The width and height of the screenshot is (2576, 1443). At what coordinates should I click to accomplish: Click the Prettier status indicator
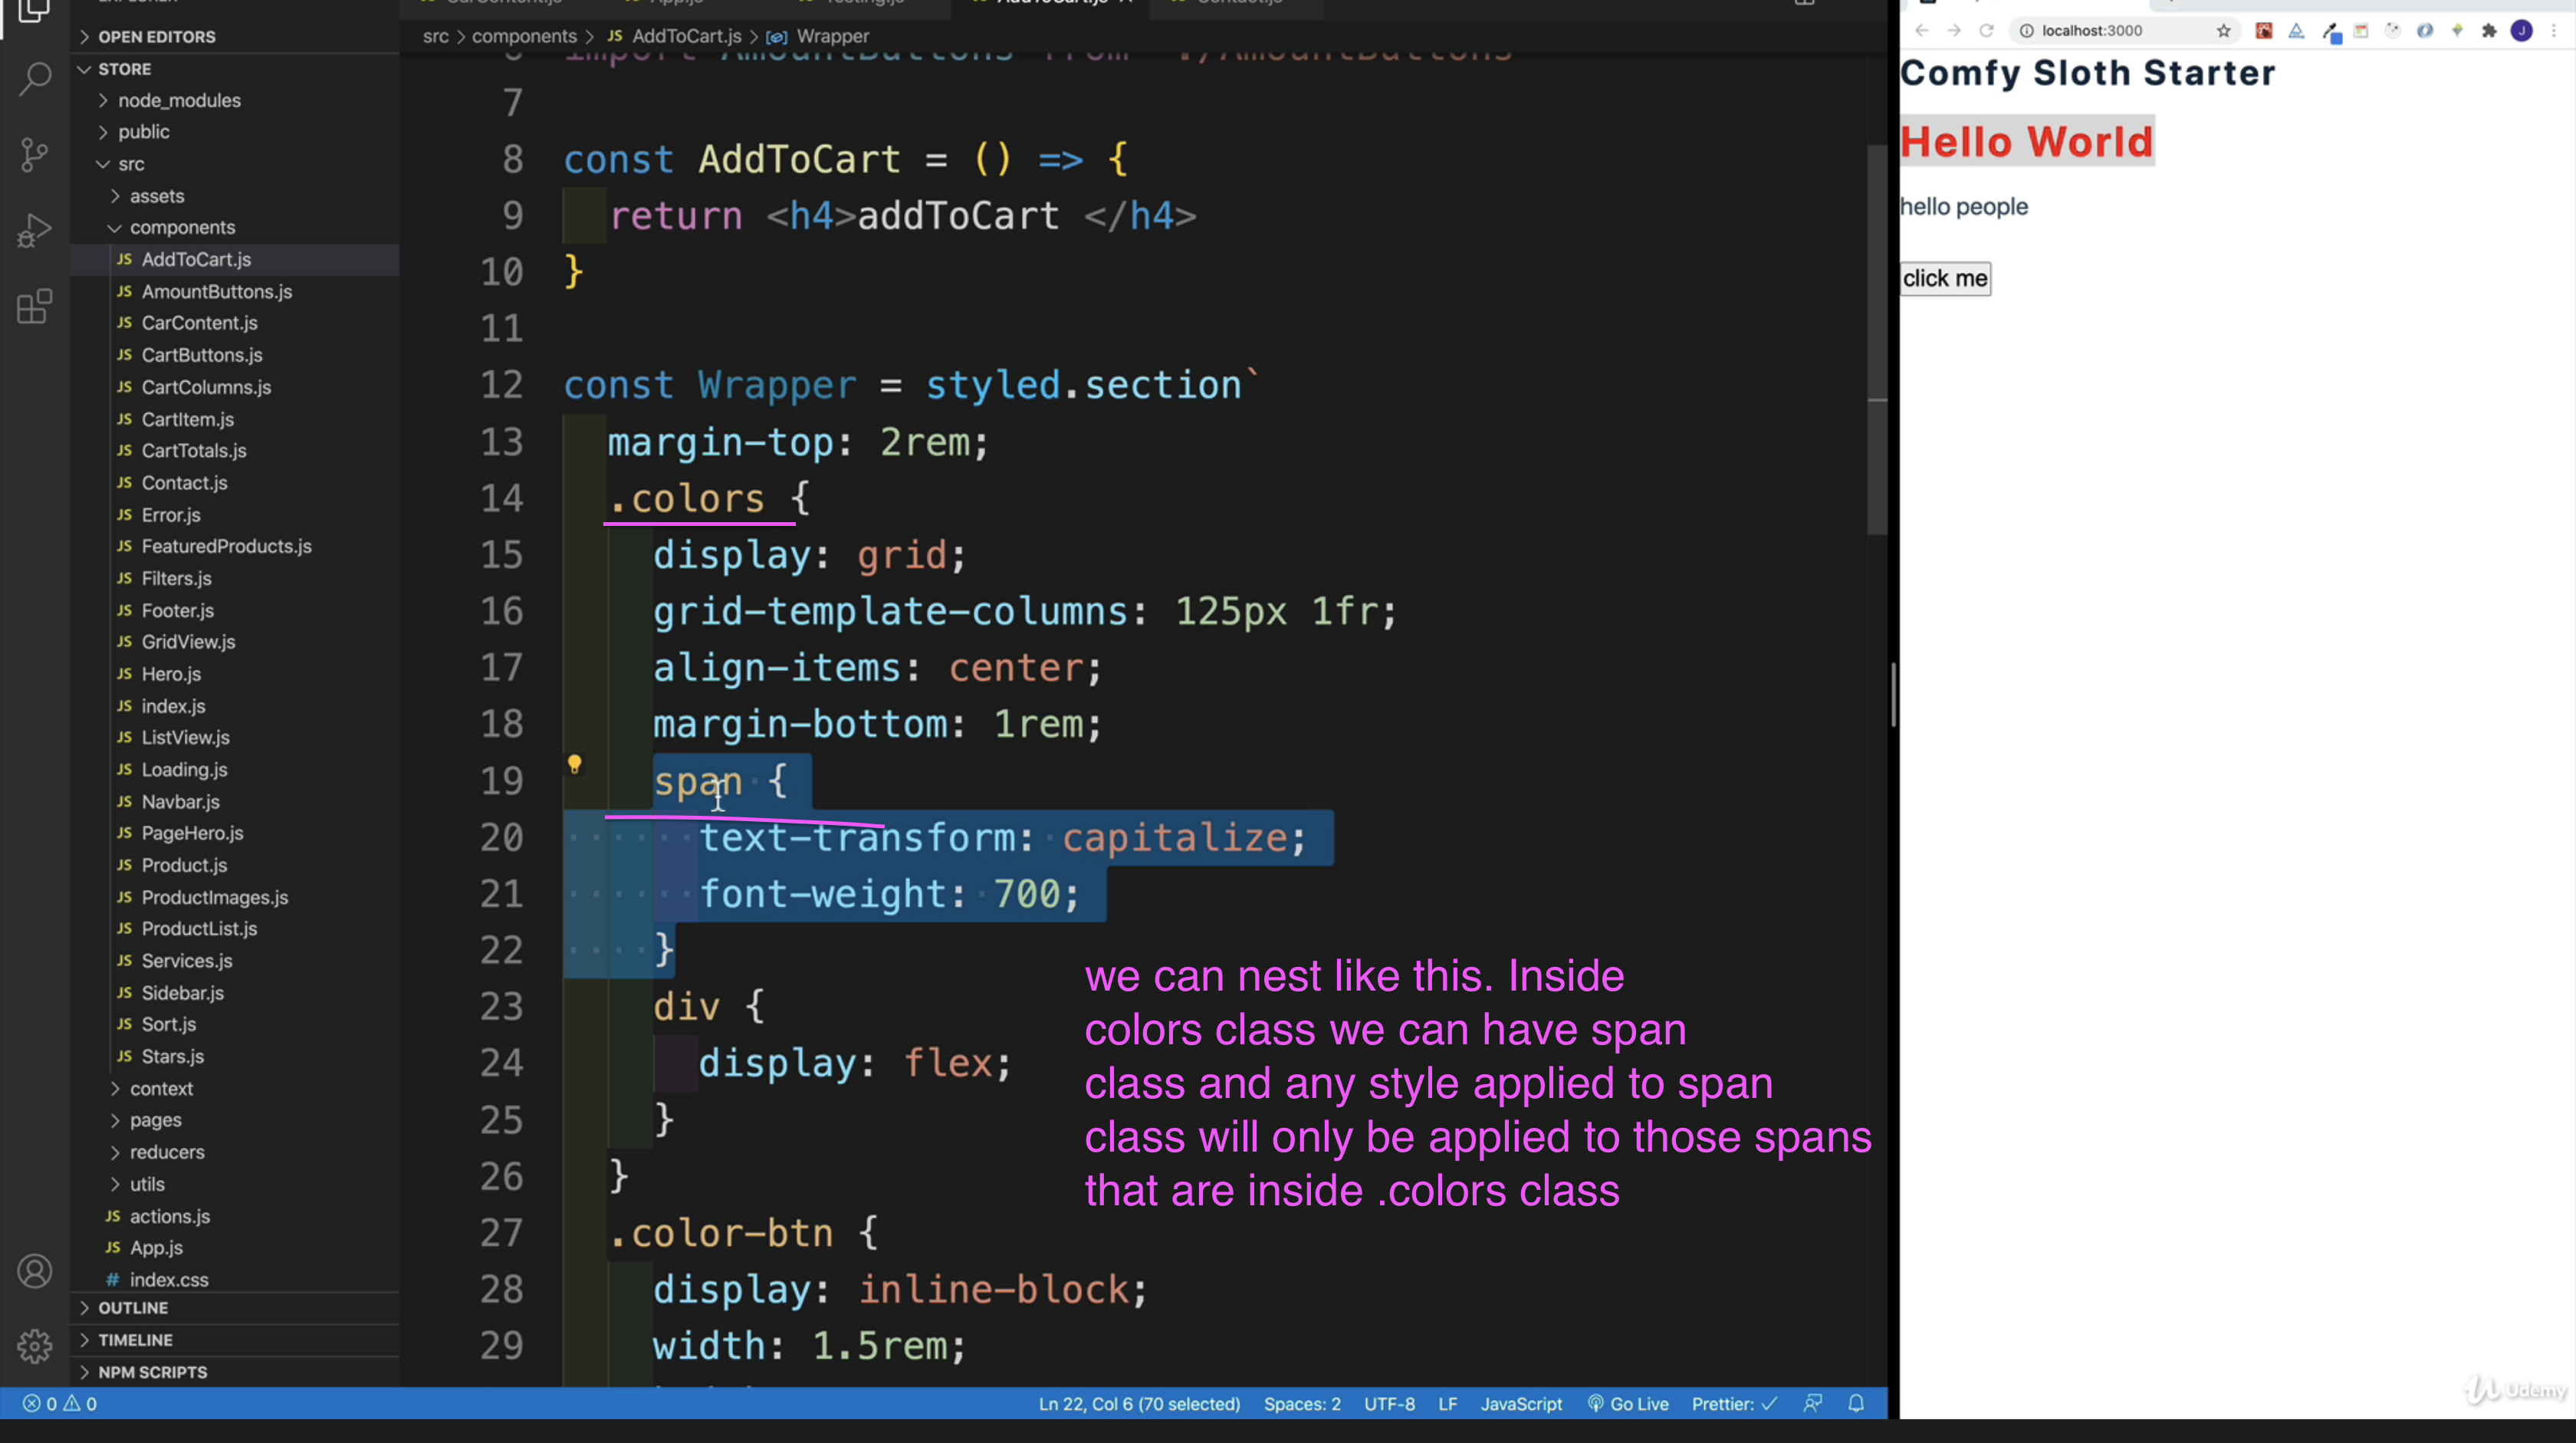pyautogui.click(x=1733, y=1403)
